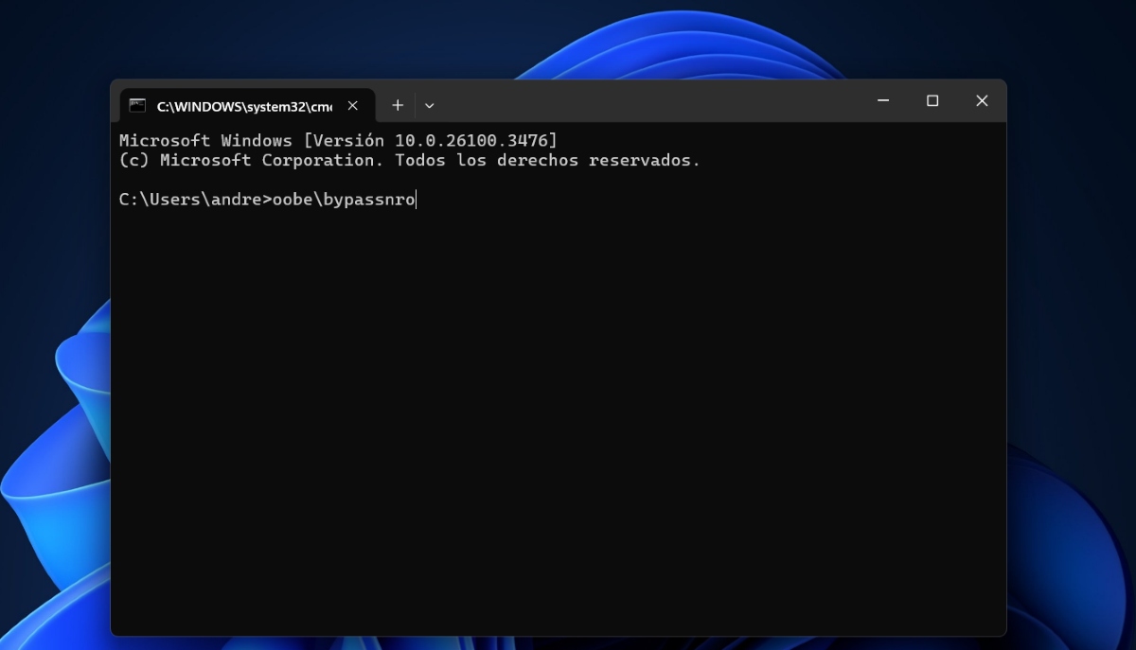Click the 'C:\Users\andre>' prompt
The image size is (1136, 650).
pyautogui.click(x=196, y=201)
